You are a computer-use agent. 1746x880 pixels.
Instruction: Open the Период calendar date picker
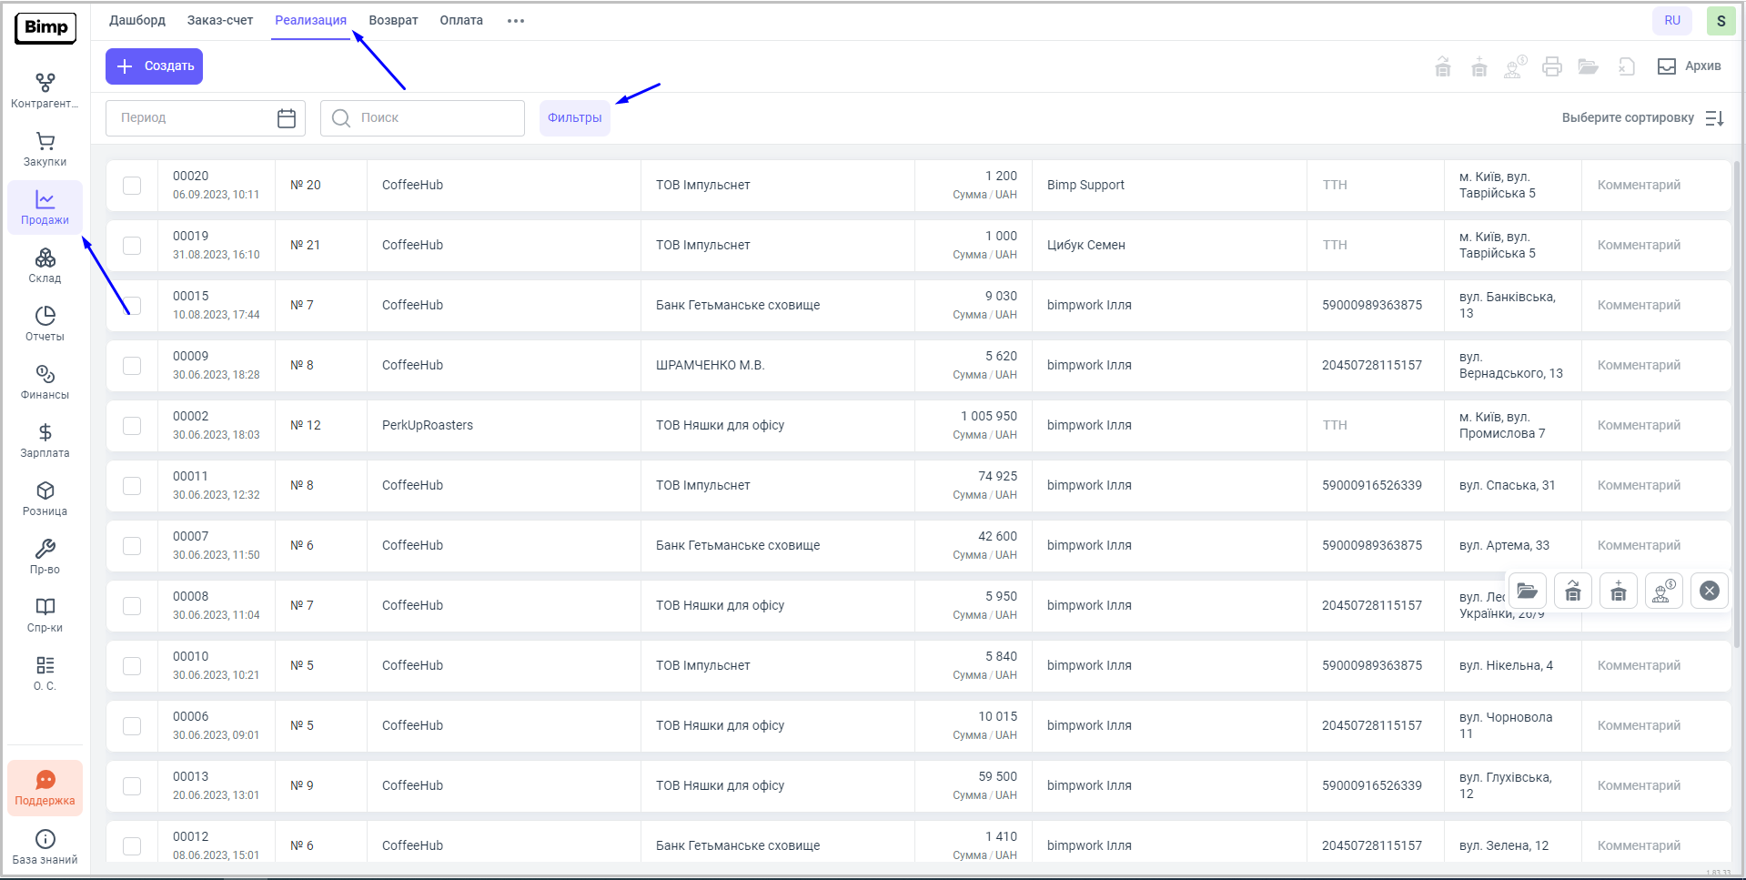click(287, 118)
